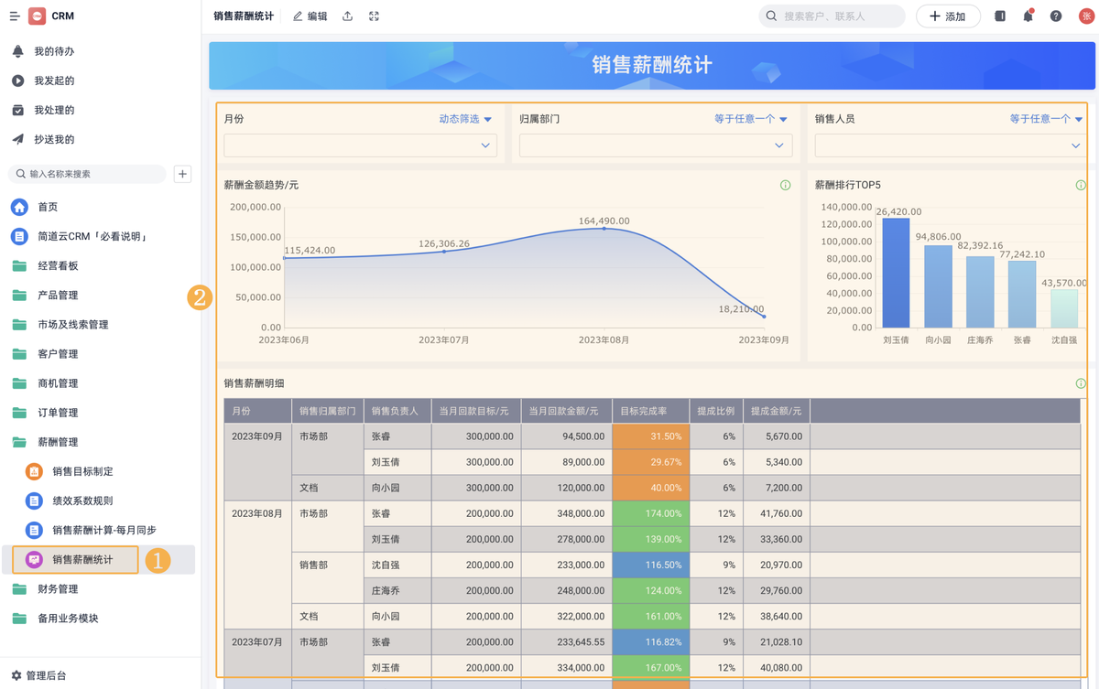Open the help question mark icon
Screen dimensions: 1099x689
pos(1056,16)
